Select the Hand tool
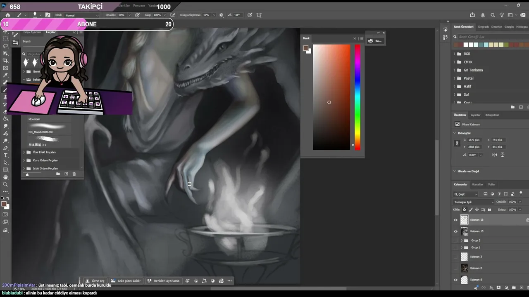Image resolution: width=529 pixels, height=297 pixels. coord(6,177)
